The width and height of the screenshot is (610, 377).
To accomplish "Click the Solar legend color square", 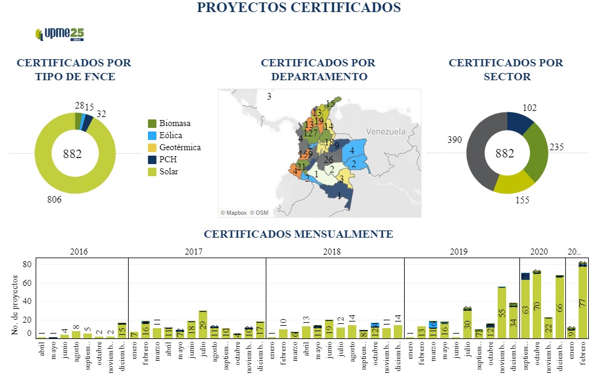I will [x=152, y=172].
